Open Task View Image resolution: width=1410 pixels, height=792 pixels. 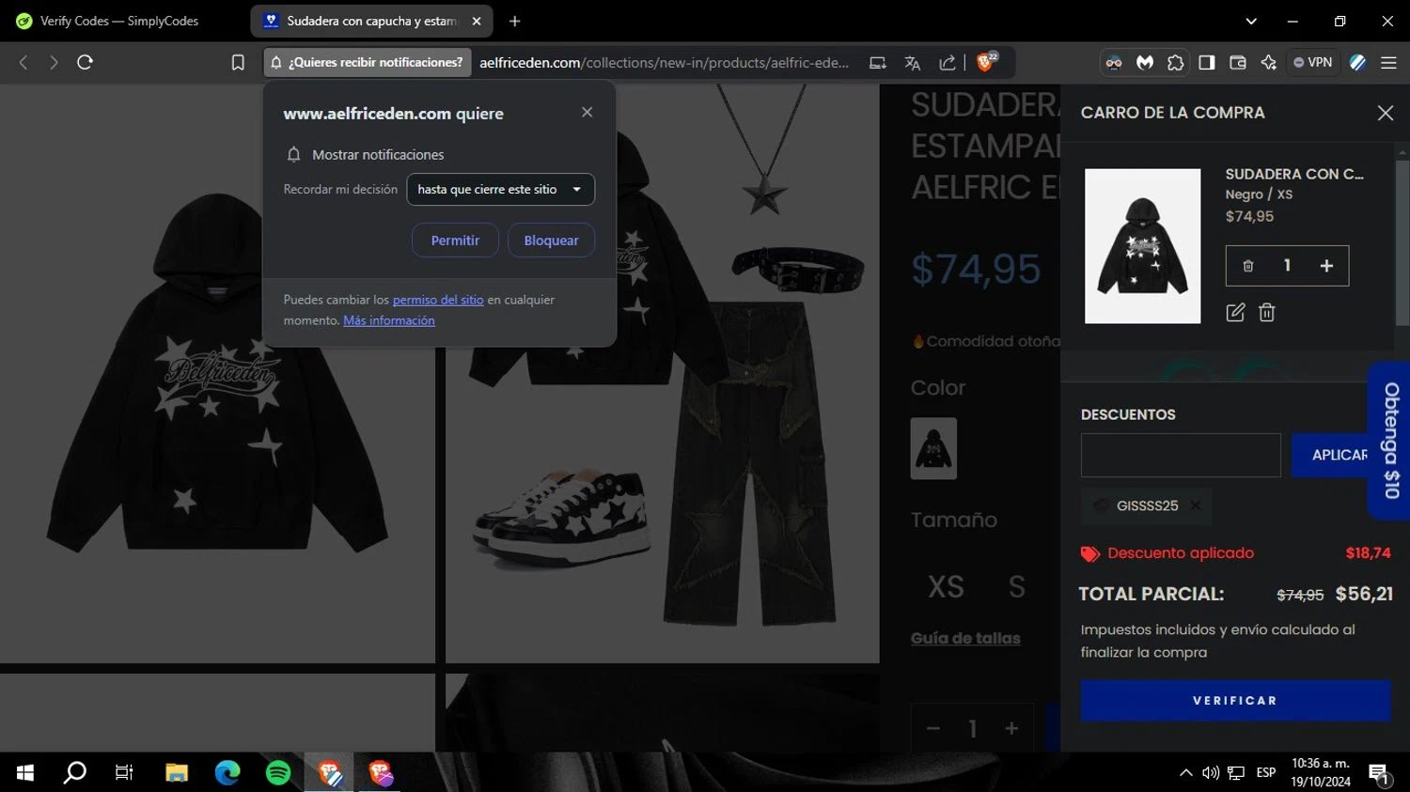[124, 772]
